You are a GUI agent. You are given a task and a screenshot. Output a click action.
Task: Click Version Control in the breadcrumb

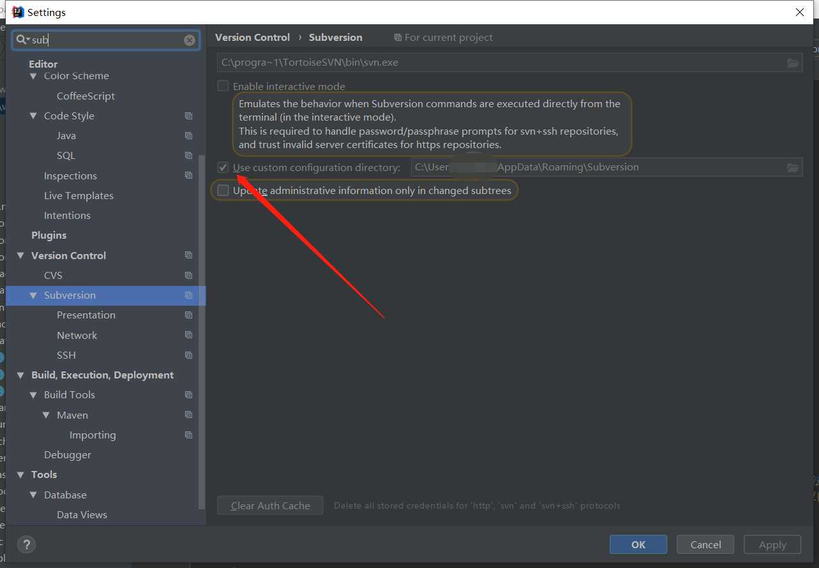252,37
